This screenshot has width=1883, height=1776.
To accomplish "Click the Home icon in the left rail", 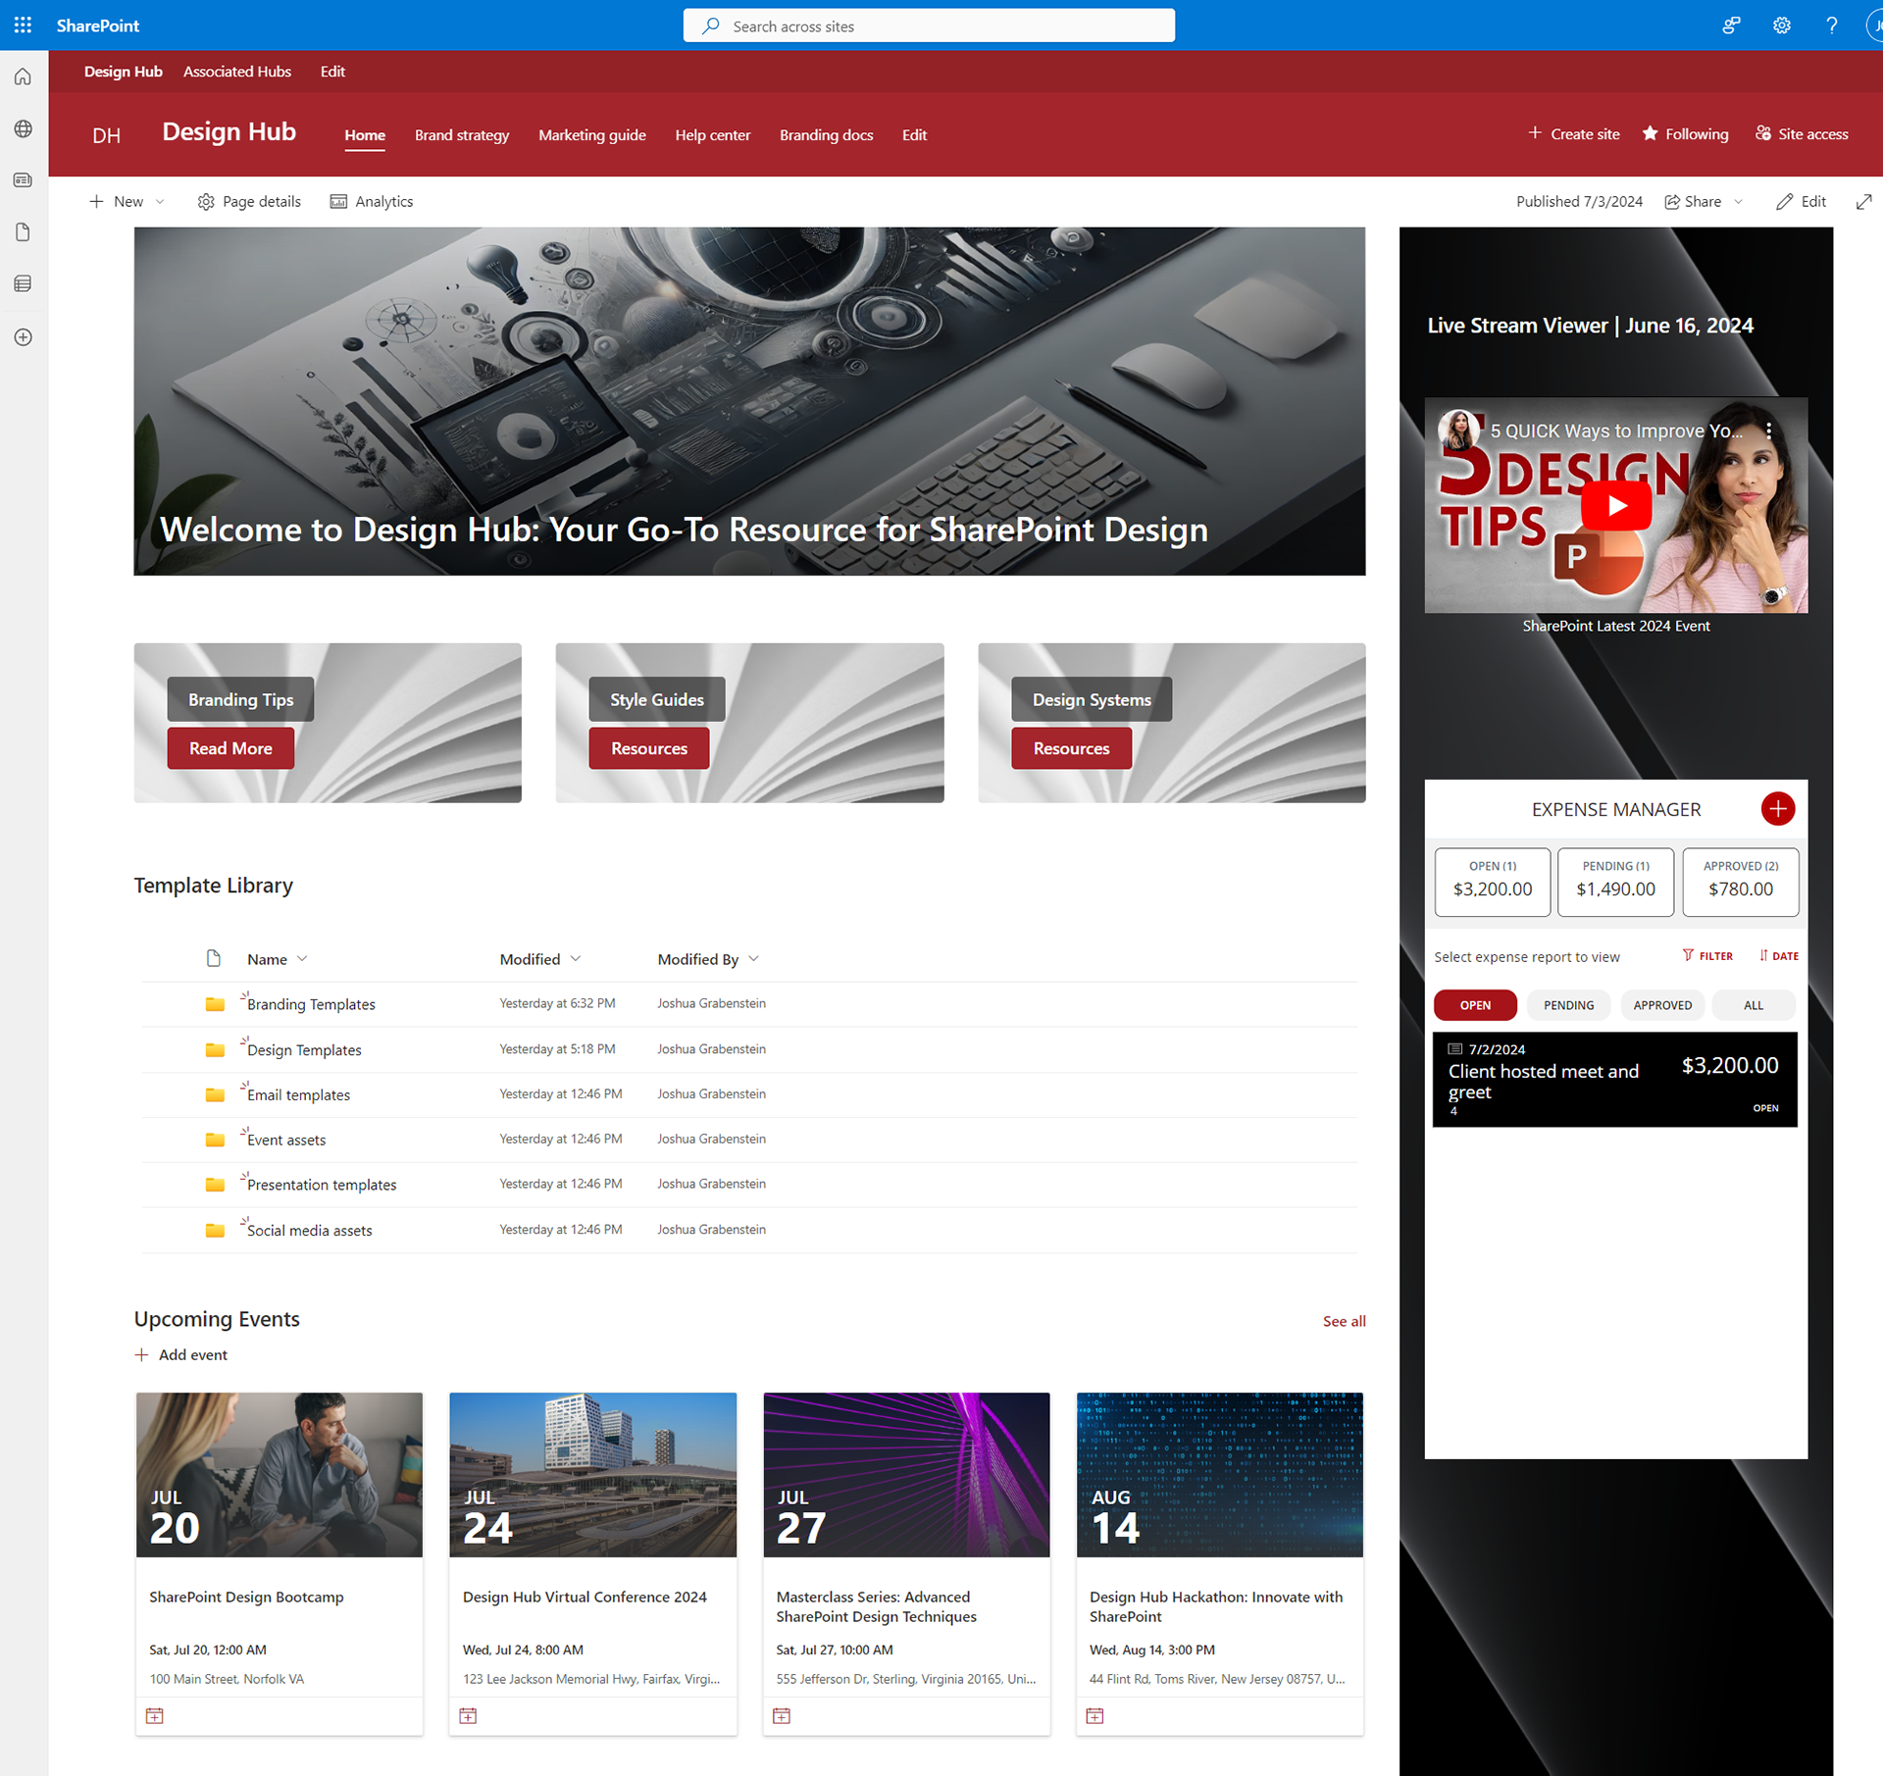I will pyautogui.click(x=24, y=76).
